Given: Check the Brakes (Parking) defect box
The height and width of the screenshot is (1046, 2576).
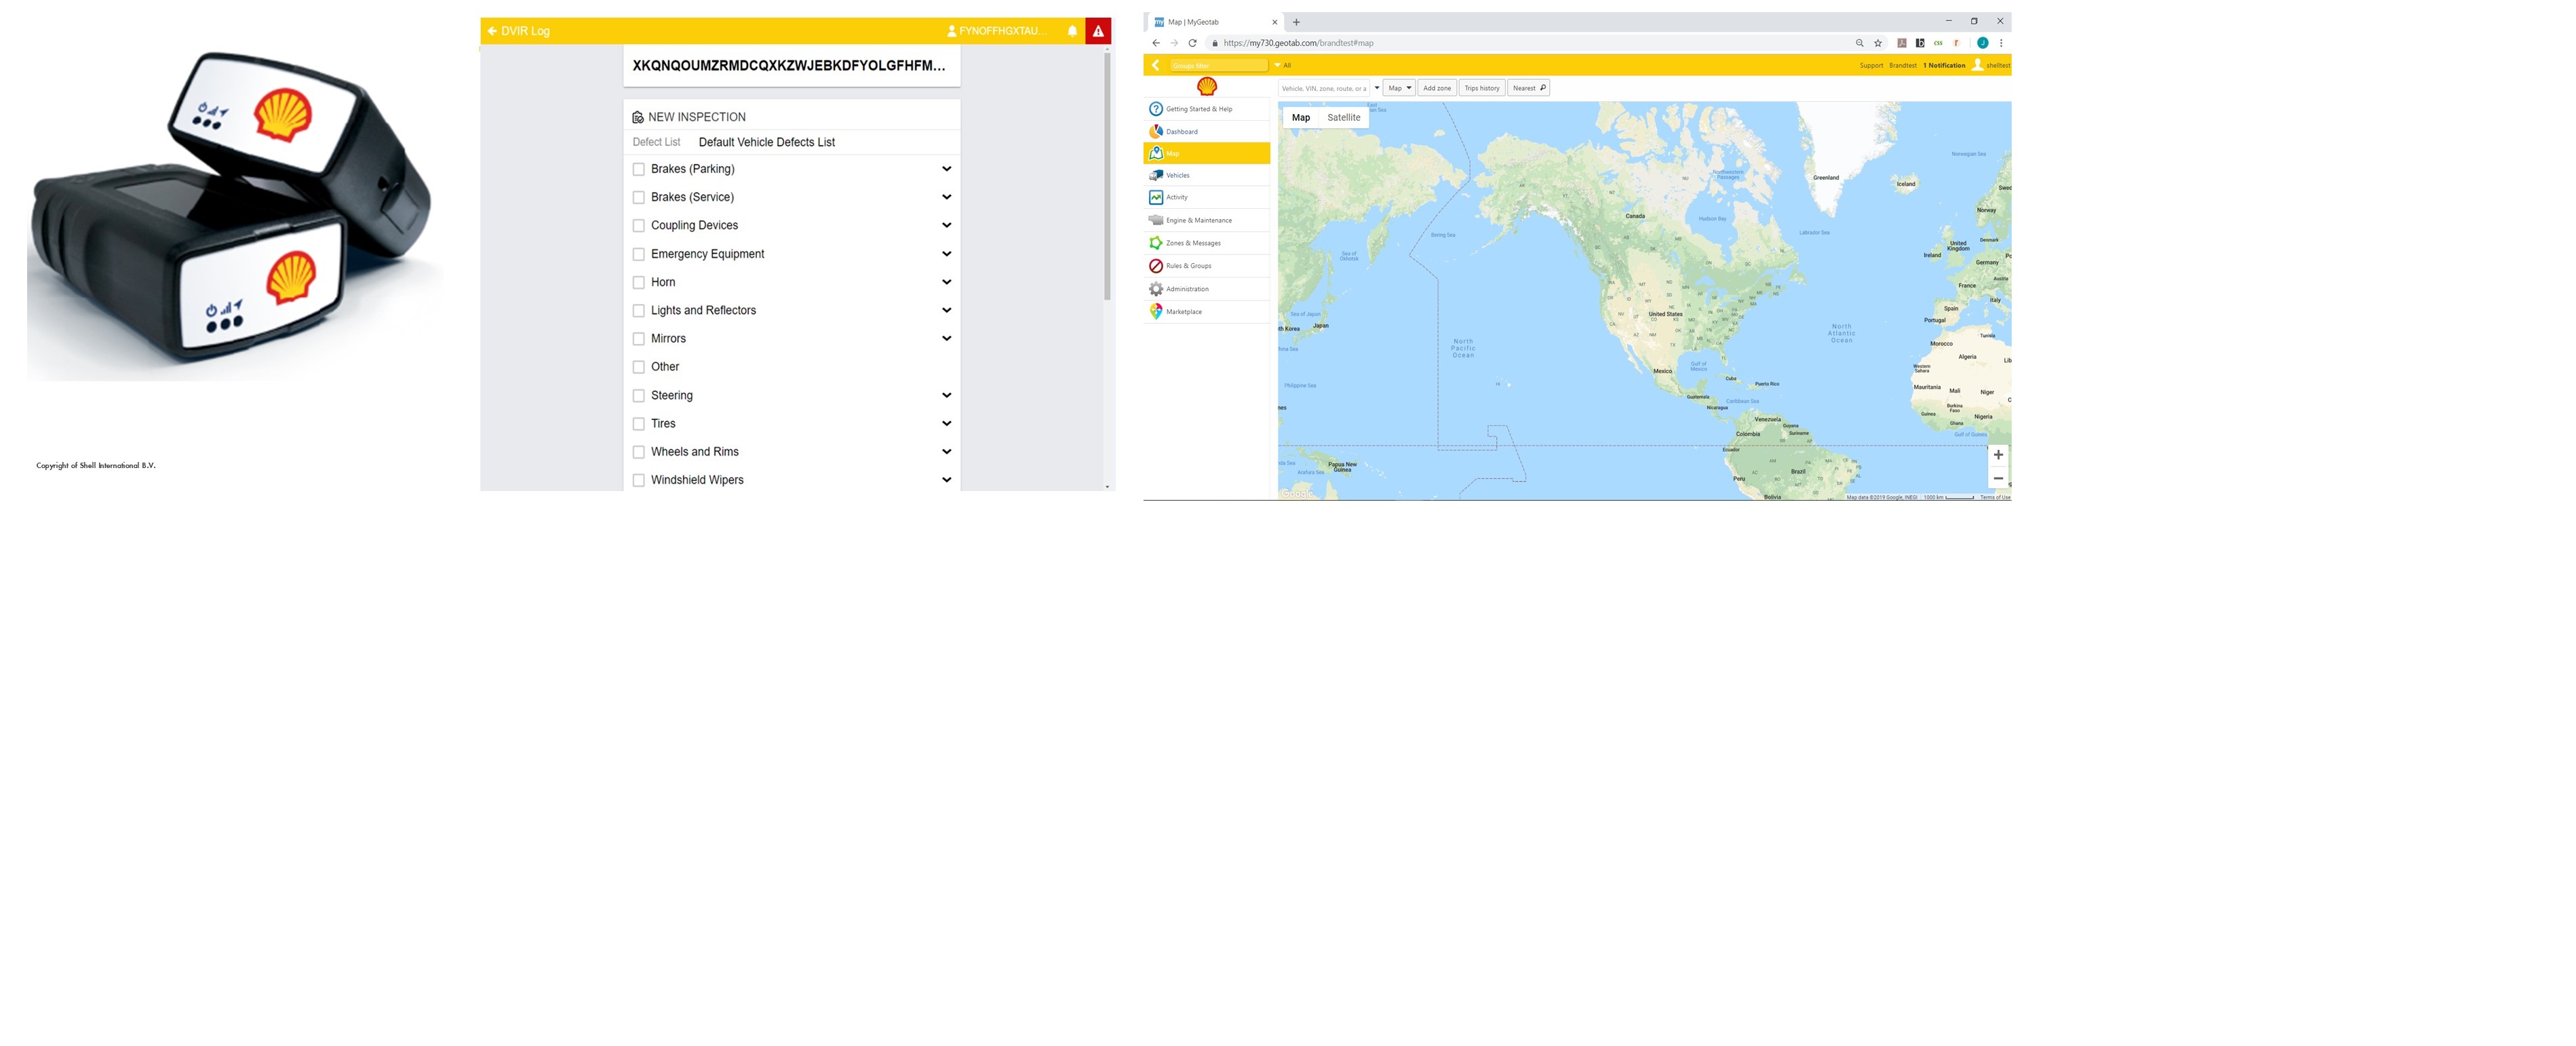Looking at the screenshot, I should point(638,169).
